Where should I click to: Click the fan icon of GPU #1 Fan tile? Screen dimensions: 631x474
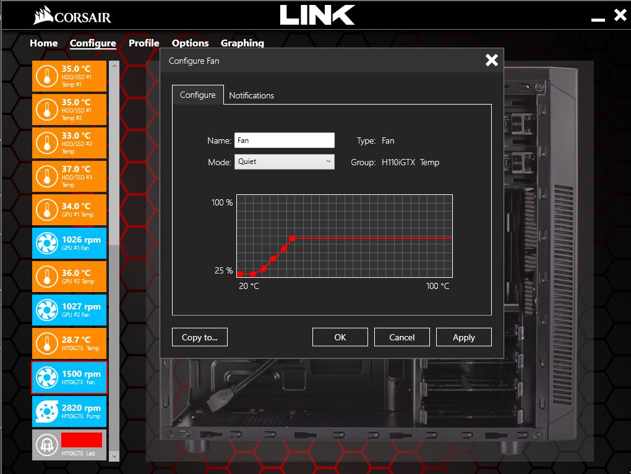tap(47, 243)
